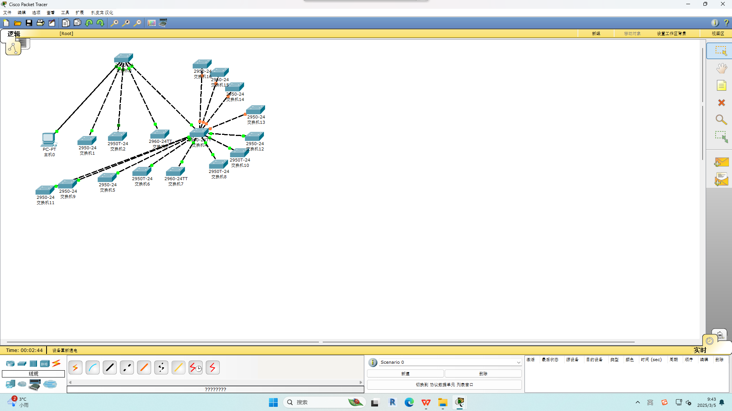Save the network with floppy icon
The height and width of the screenshot is (411, 732).
[x=29, y=23]
